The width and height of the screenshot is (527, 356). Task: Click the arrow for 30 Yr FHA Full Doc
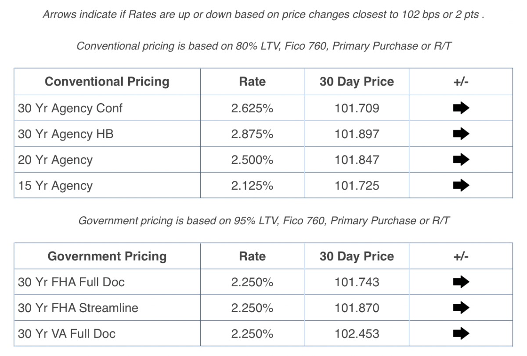click(x=461, y=282)
